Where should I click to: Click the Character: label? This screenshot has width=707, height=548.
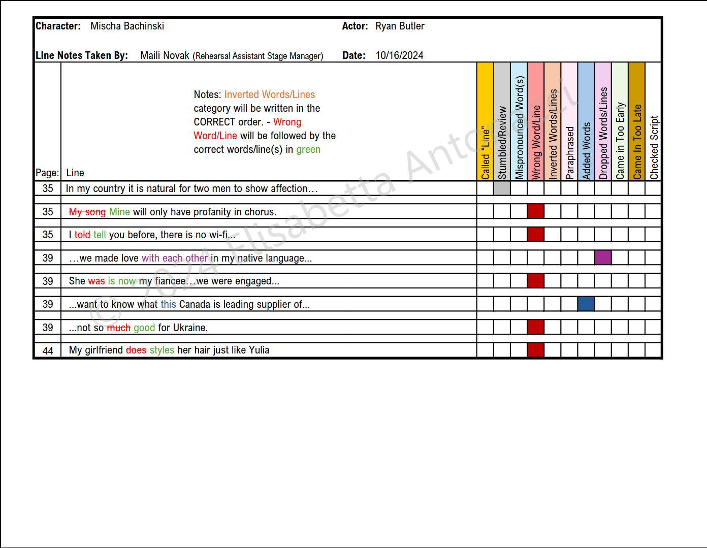(x=58, y=26)
